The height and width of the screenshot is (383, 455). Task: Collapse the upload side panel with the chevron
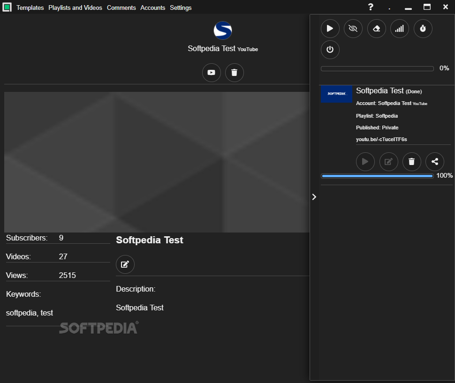coord(314,197)
